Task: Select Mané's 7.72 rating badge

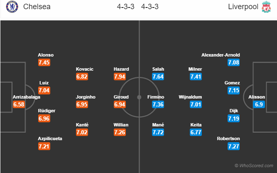Action: point(159,132)
